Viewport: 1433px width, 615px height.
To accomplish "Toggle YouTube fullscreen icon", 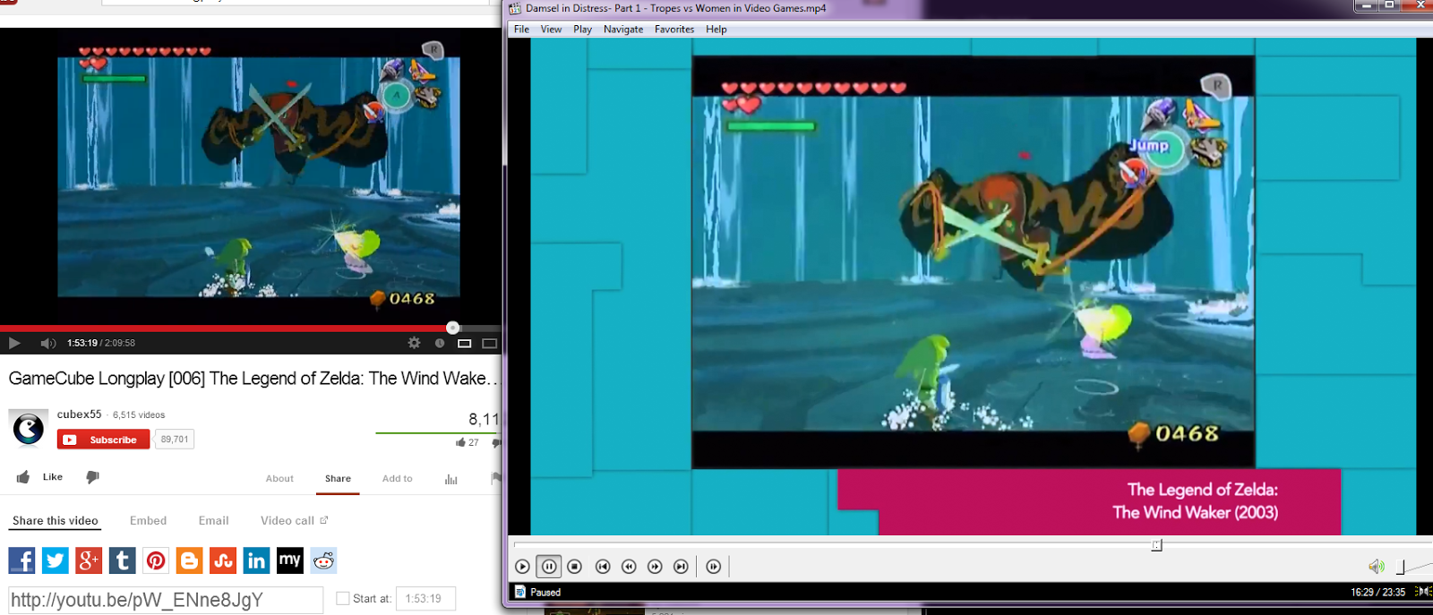I will [x=489, y=343].
